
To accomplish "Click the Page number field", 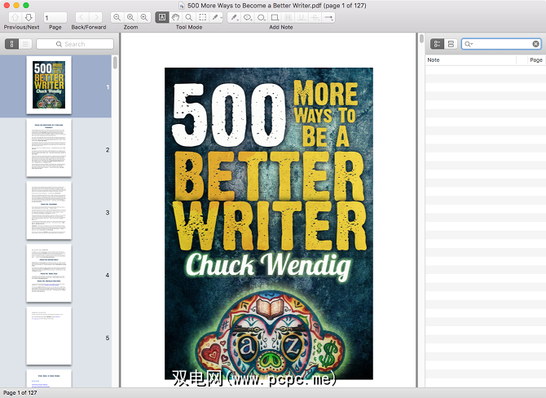I will pyautogui.click(x=55, y=17).
